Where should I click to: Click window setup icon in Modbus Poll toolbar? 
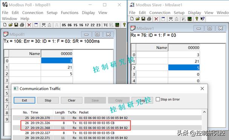36,25
